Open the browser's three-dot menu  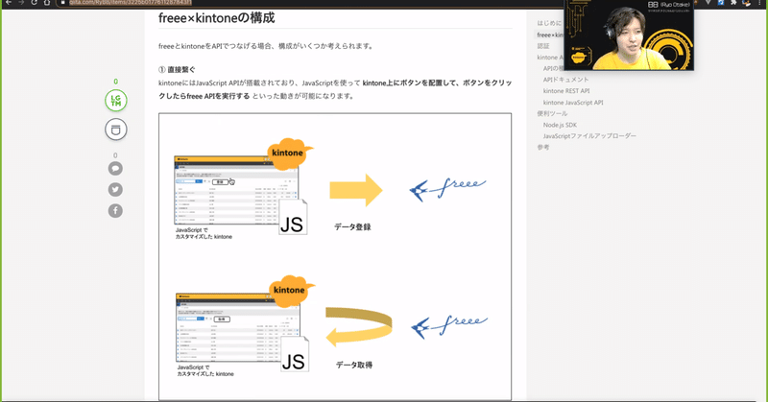[759, 3]
